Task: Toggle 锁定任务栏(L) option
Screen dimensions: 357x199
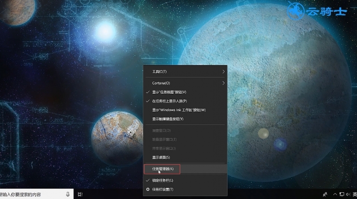Action: tap(185, 180)
